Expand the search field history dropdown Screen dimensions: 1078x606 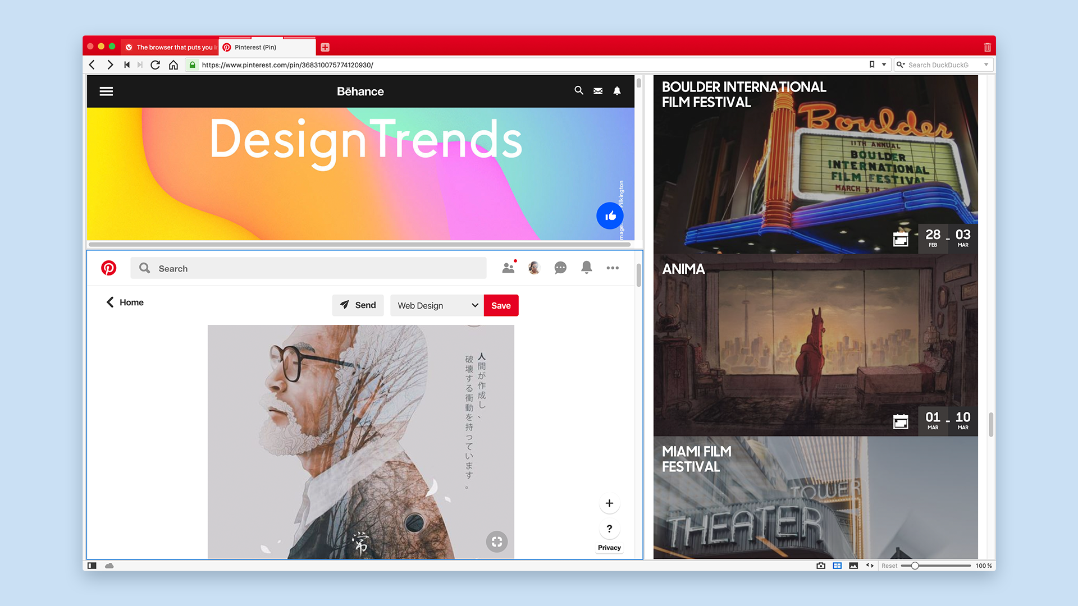[986, 65]
